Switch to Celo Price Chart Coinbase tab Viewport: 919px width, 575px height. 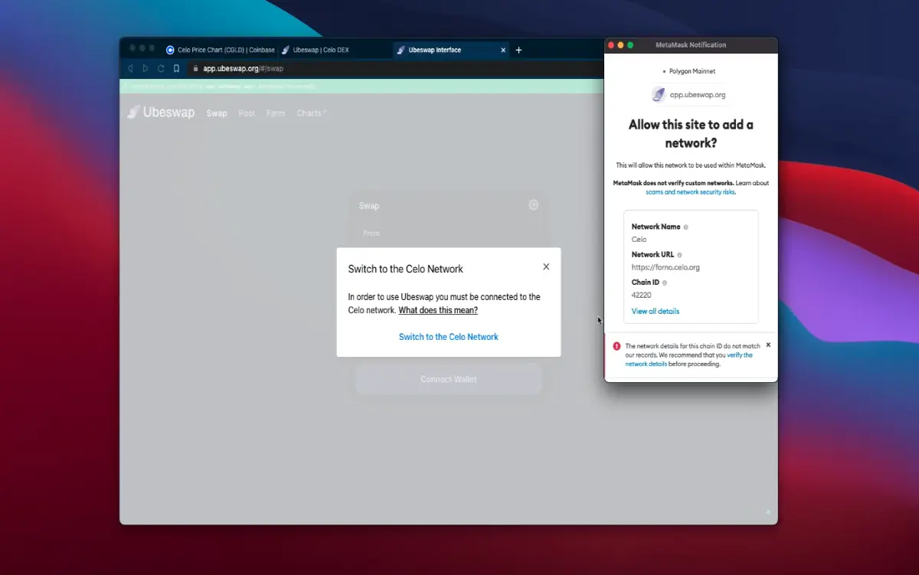[x=219, y=50]
